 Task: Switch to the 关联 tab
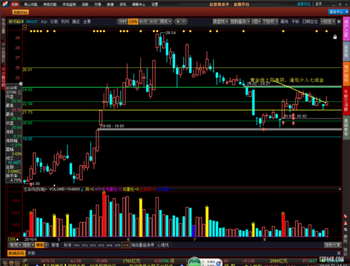tap(32, 253)
